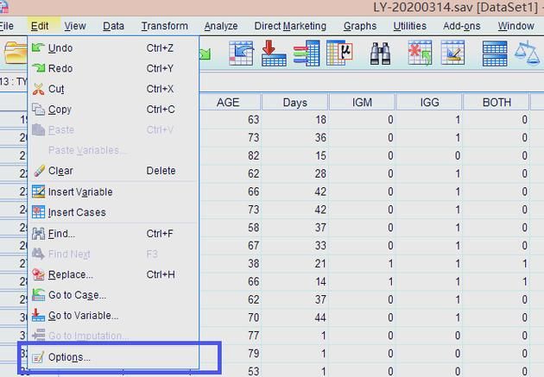Click the Split File toolbar icon

pyautogui.click(x=495, y=53)
